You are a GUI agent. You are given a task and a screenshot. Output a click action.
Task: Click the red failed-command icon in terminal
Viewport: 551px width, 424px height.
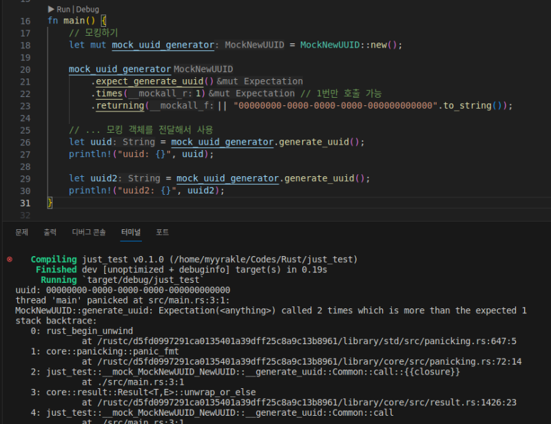point(9,259)
